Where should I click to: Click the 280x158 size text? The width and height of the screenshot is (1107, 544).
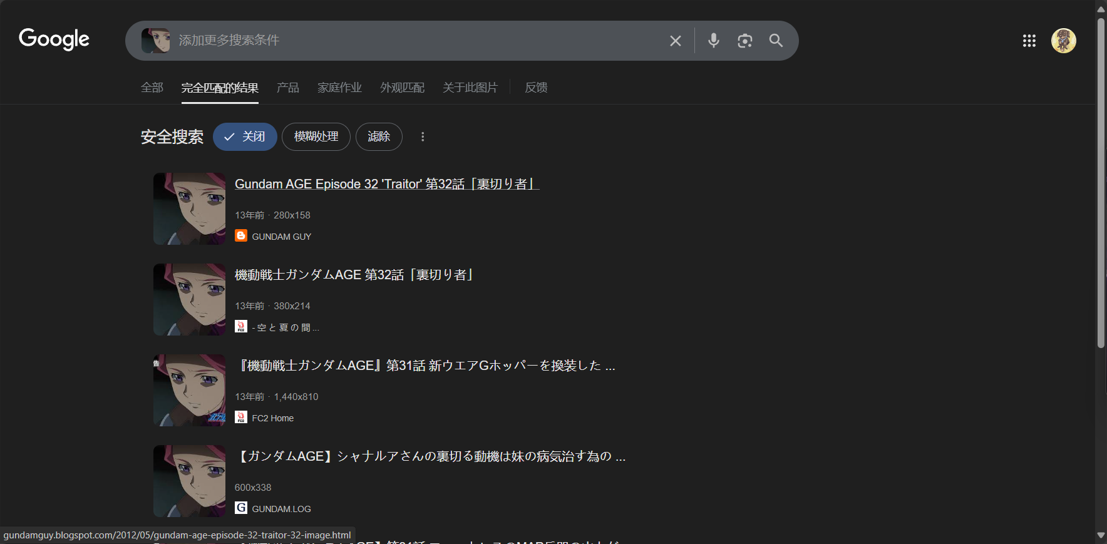click(292, 215)
